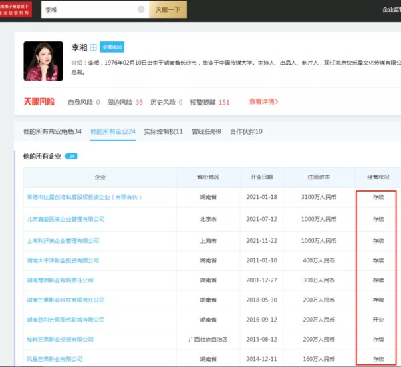
Task: Click the 400万人民币 capital cell
Action: (319, 260)
